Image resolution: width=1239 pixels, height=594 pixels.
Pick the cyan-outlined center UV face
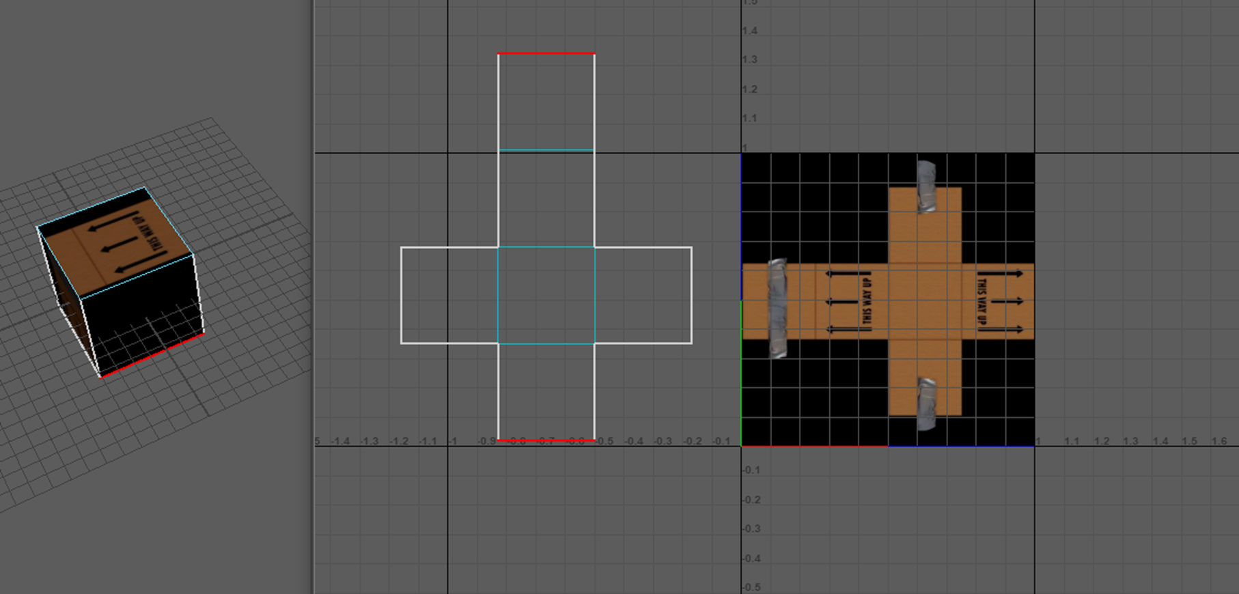click(x=546, y=295)
